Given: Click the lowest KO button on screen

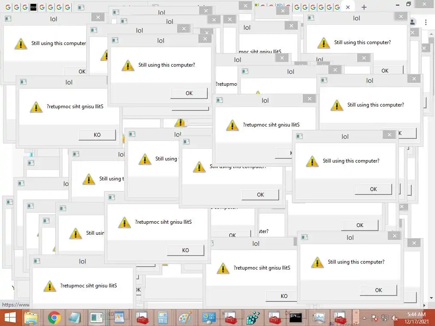Looking at the screenshot, I should [x=281, y=296].
